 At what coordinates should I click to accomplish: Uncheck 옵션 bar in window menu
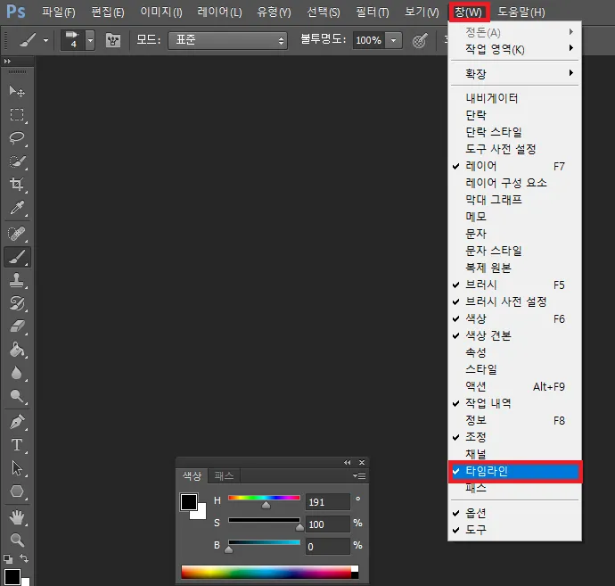[514, 513]
